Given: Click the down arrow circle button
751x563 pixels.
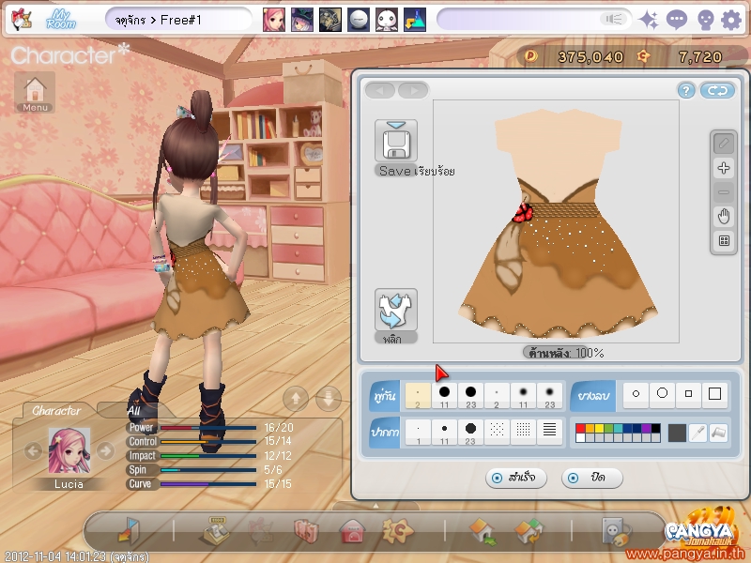Looking at the screenshot, I should 328,398.
